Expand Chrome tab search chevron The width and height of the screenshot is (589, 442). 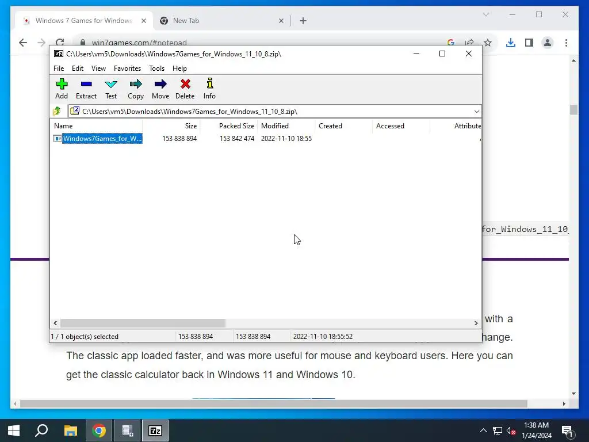485,14
